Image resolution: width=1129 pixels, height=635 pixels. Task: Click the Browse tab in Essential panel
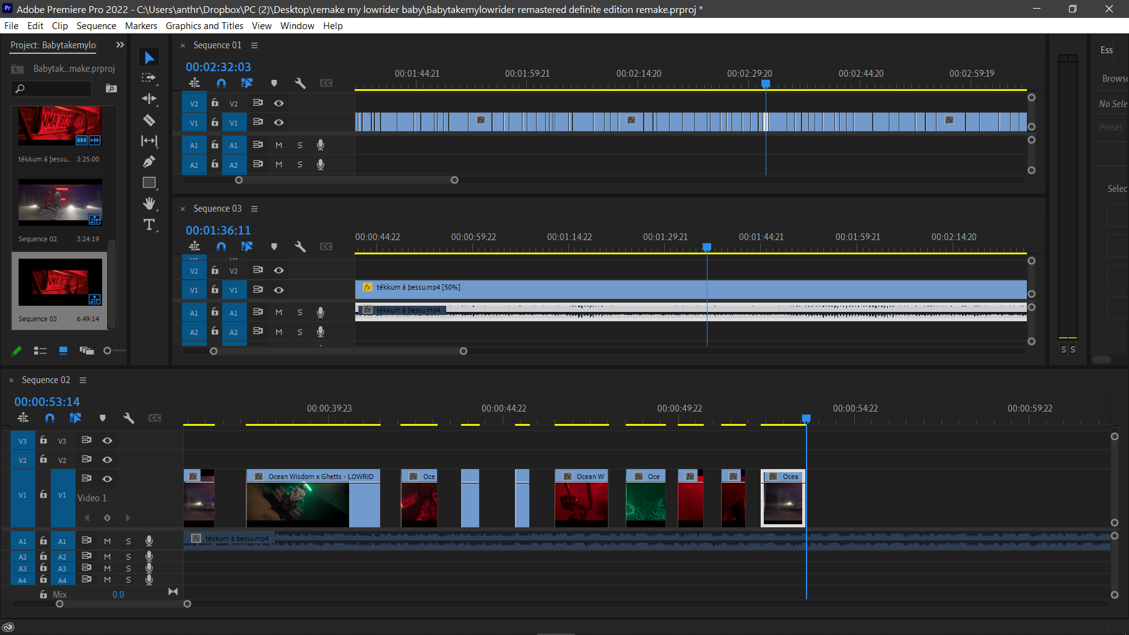[x=1114, y=79]
